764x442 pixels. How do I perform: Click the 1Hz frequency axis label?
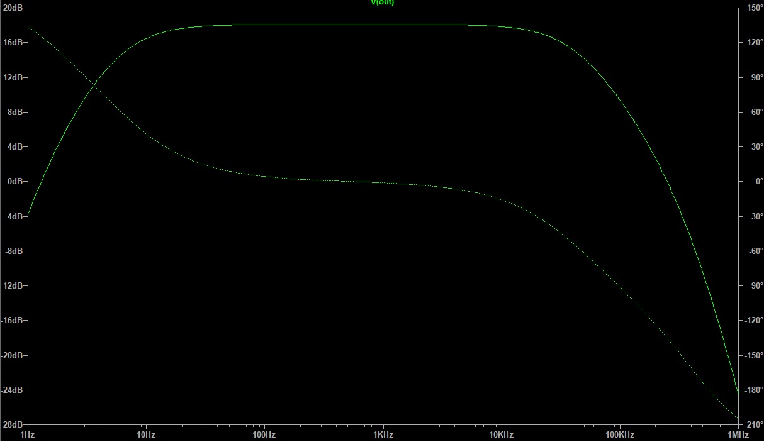click(28, 434)
